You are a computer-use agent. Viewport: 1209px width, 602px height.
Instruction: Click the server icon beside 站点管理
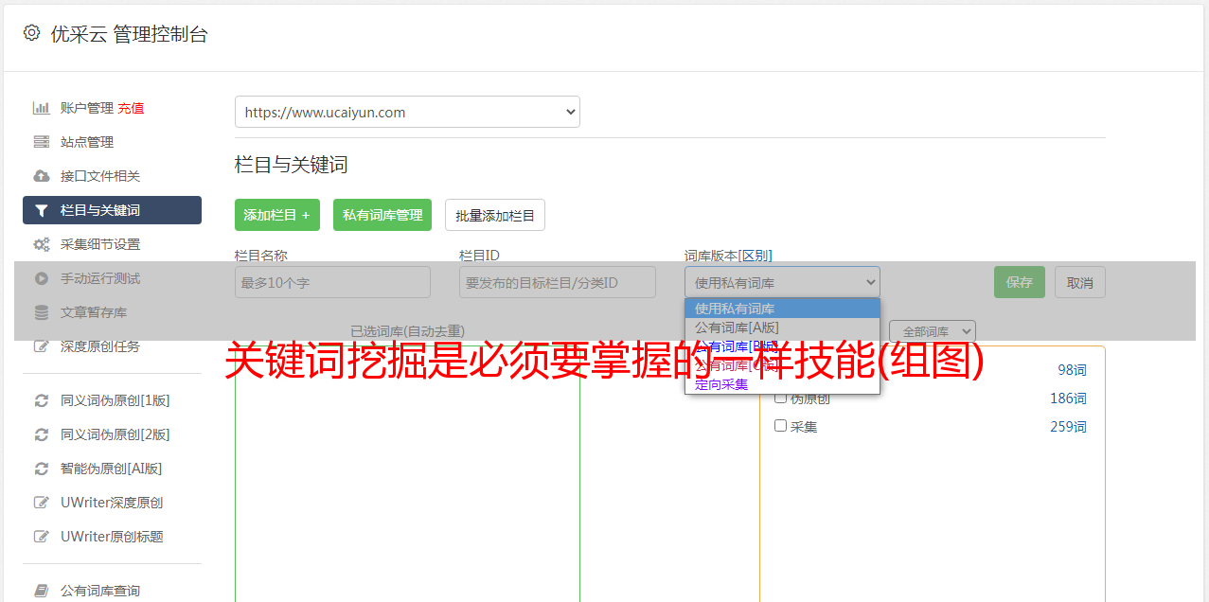41,142
